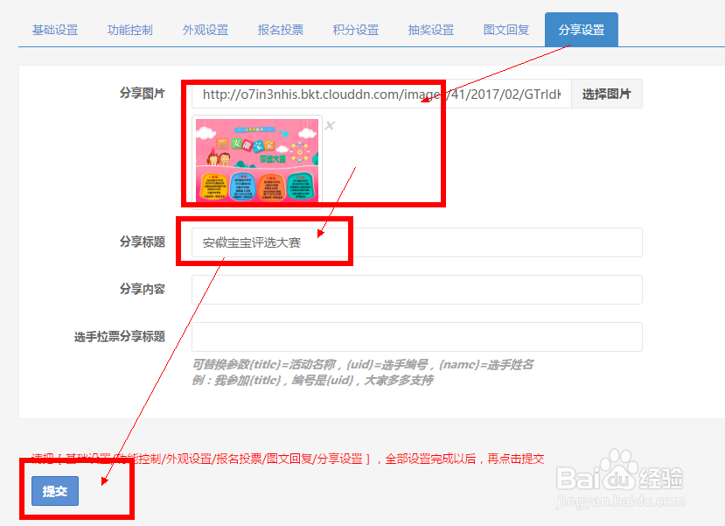Switch to the 图文回复 tab

505,30
